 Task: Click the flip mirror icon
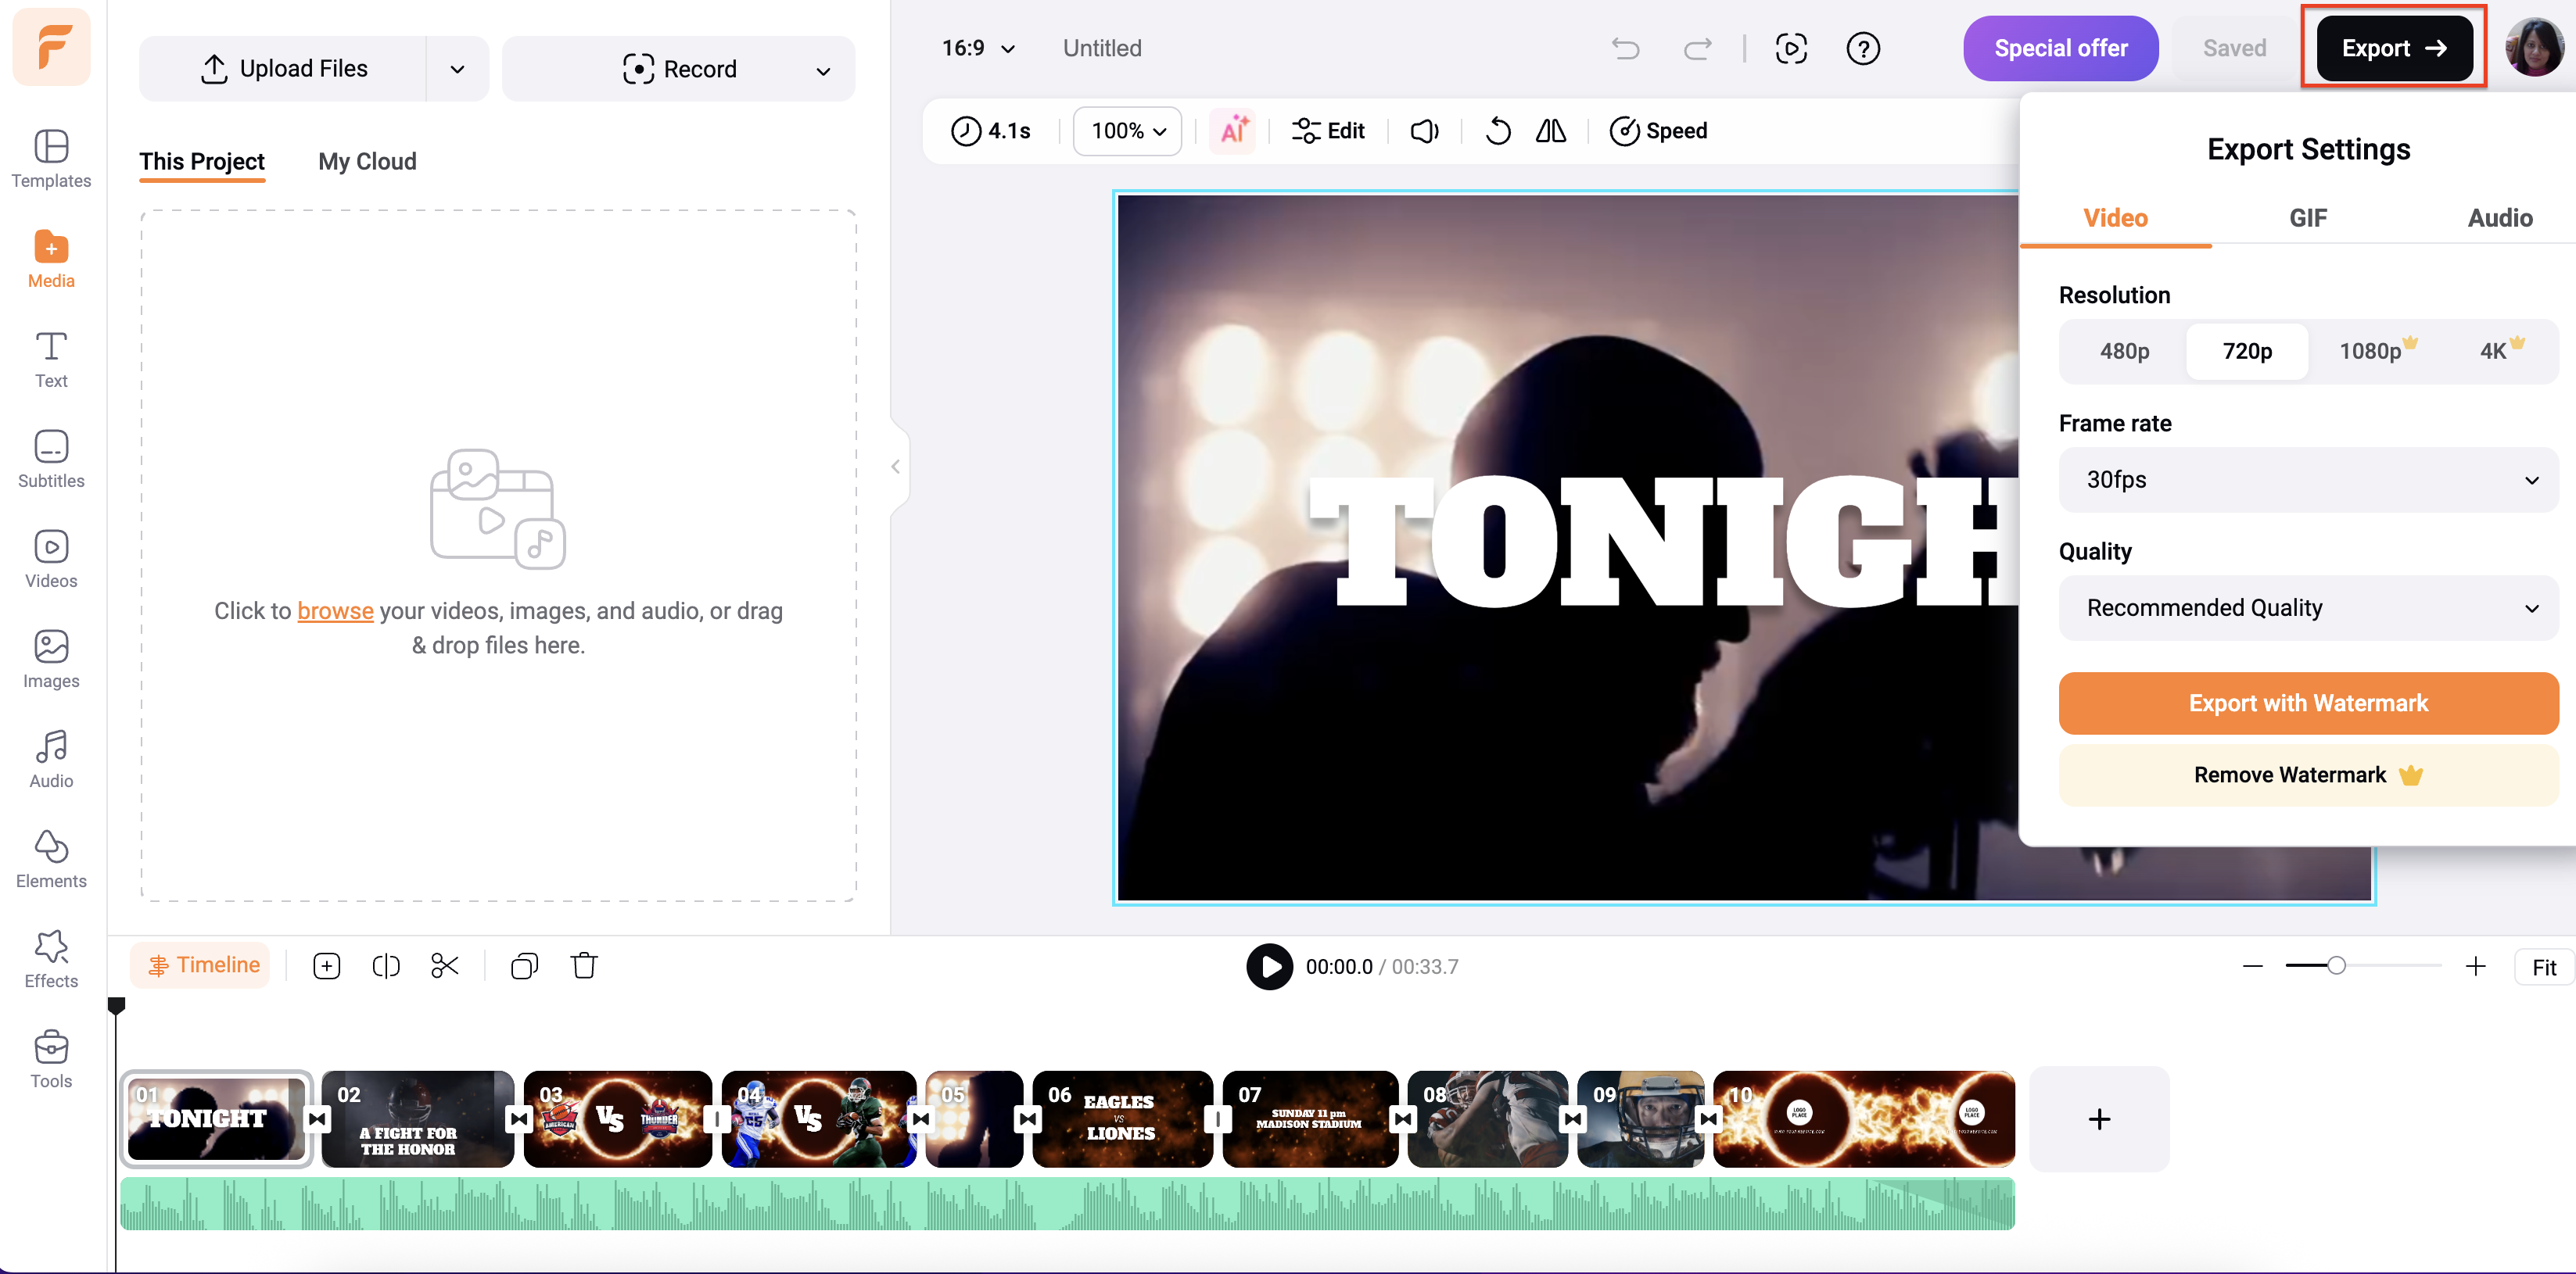1551,131
